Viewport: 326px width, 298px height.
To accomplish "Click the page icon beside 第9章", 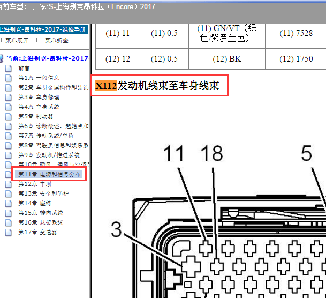I will coord(9,155).
